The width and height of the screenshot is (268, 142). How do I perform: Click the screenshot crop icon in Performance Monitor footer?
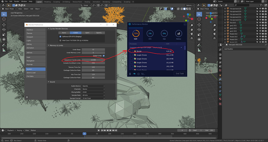point(143,74)
